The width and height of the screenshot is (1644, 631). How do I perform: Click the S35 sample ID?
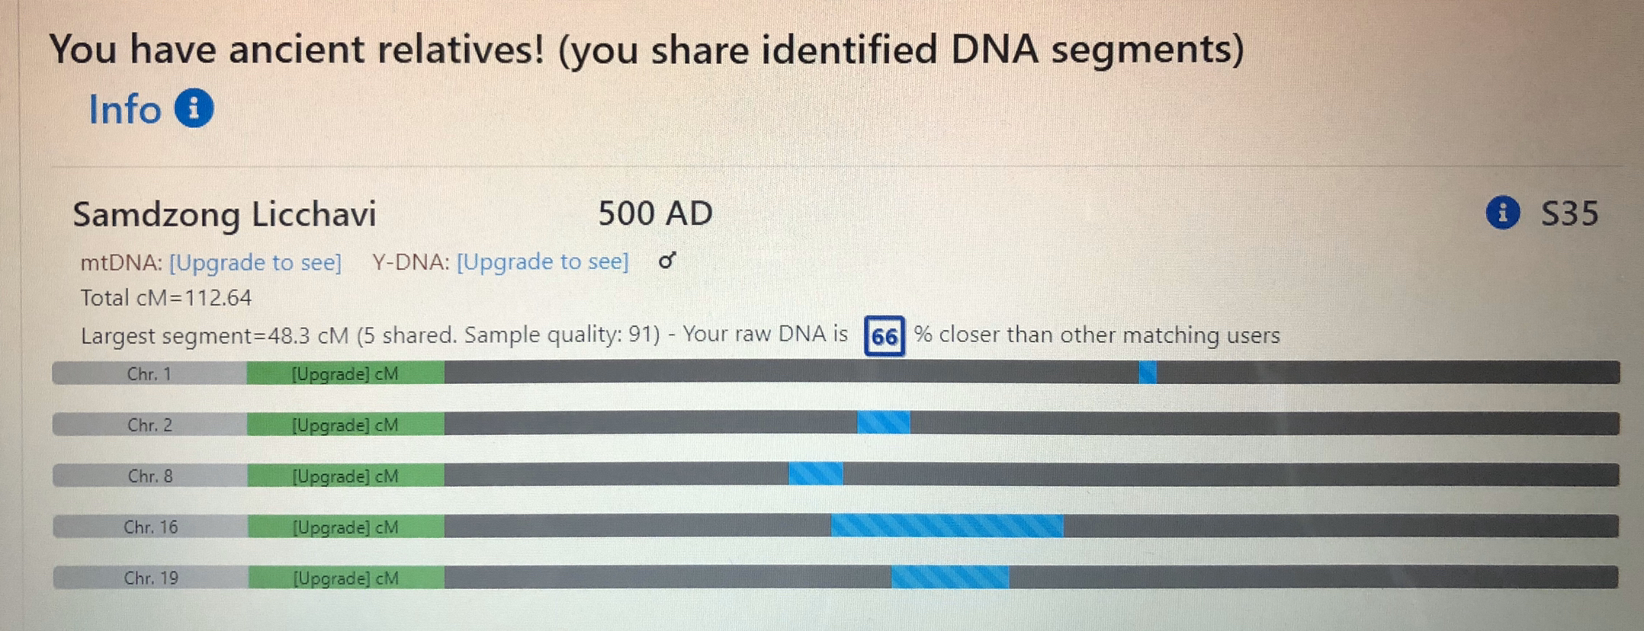point(1569,213)
